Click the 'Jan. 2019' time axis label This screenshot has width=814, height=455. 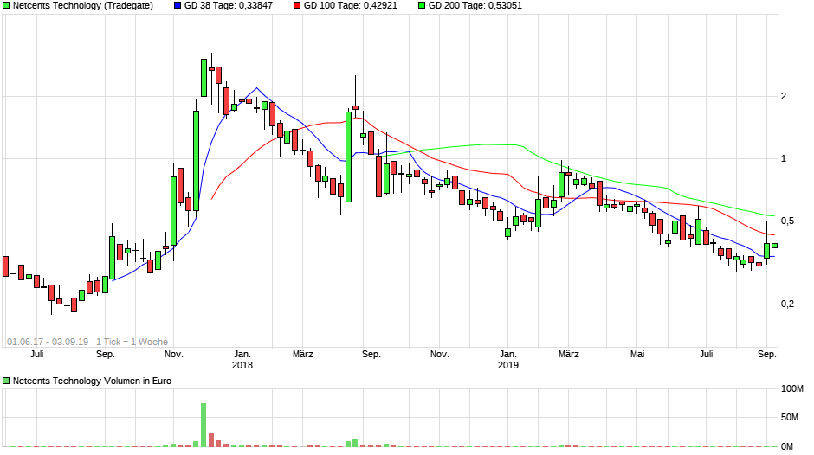pyautogui.click(x=507, y=360)
